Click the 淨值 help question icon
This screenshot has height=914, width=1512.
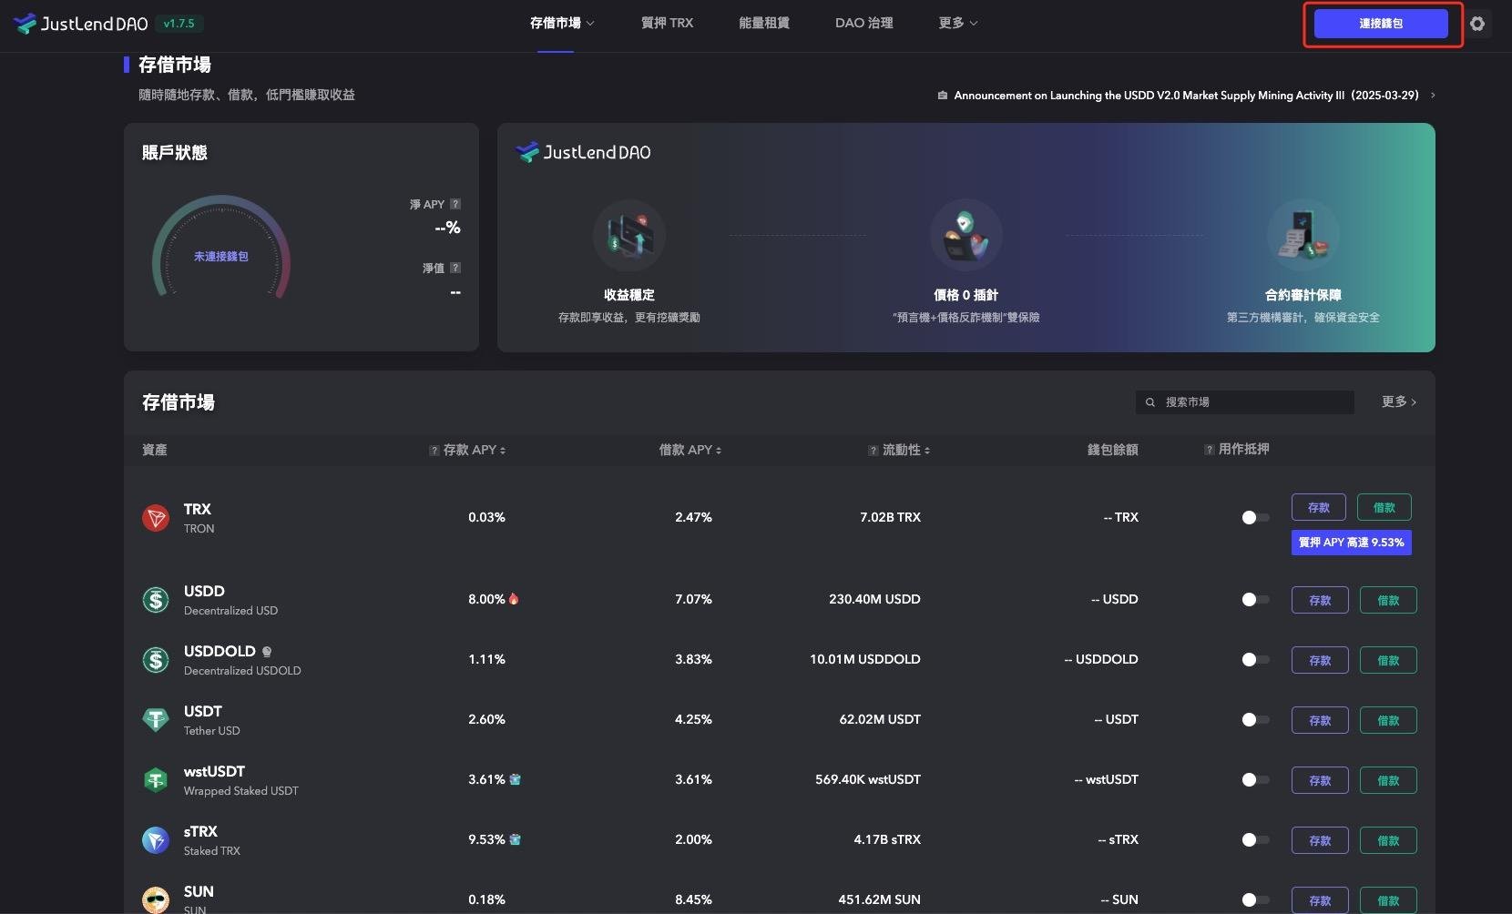tap(455, 268)
